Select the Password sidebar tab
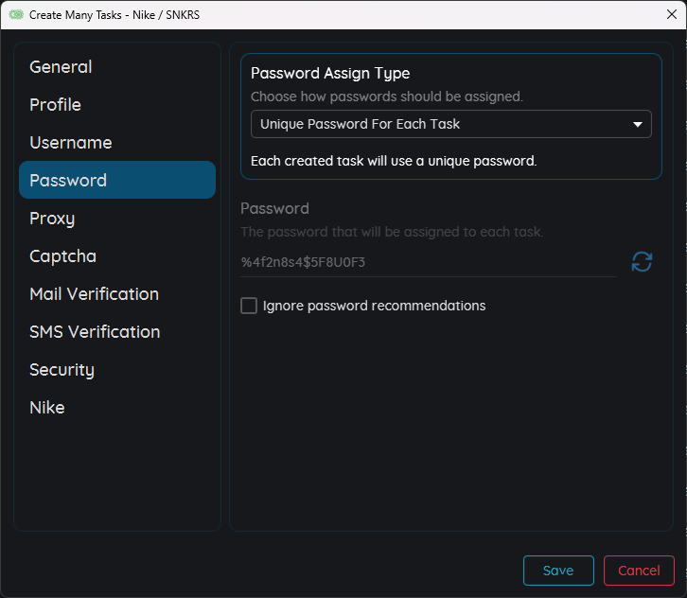The image size is (687, 598). pos(68,181)
